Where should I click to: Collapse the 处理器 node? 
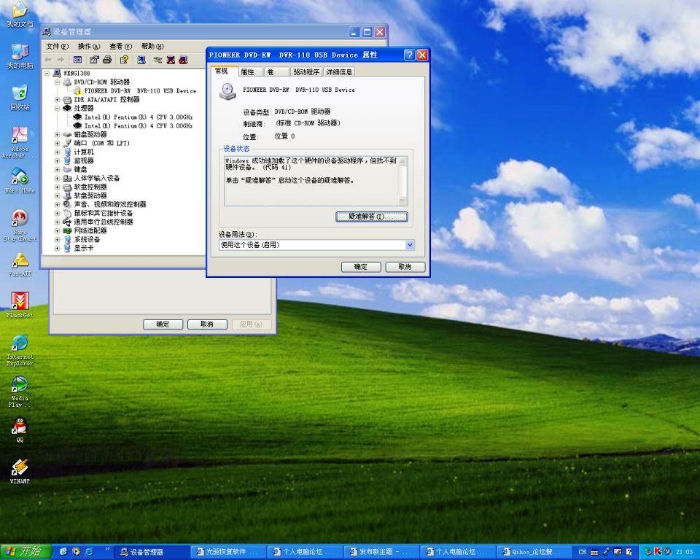57,108
